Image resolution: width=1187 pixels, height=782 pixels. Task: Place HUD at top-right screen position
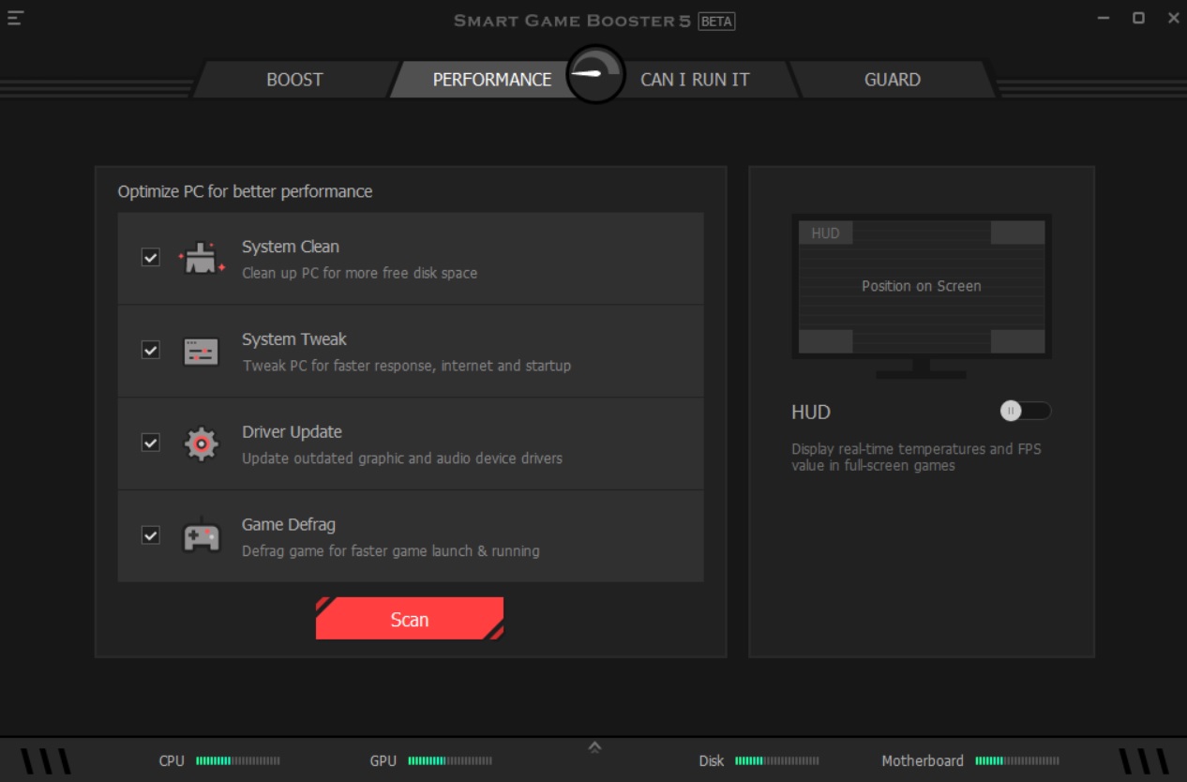(1017, 233)
